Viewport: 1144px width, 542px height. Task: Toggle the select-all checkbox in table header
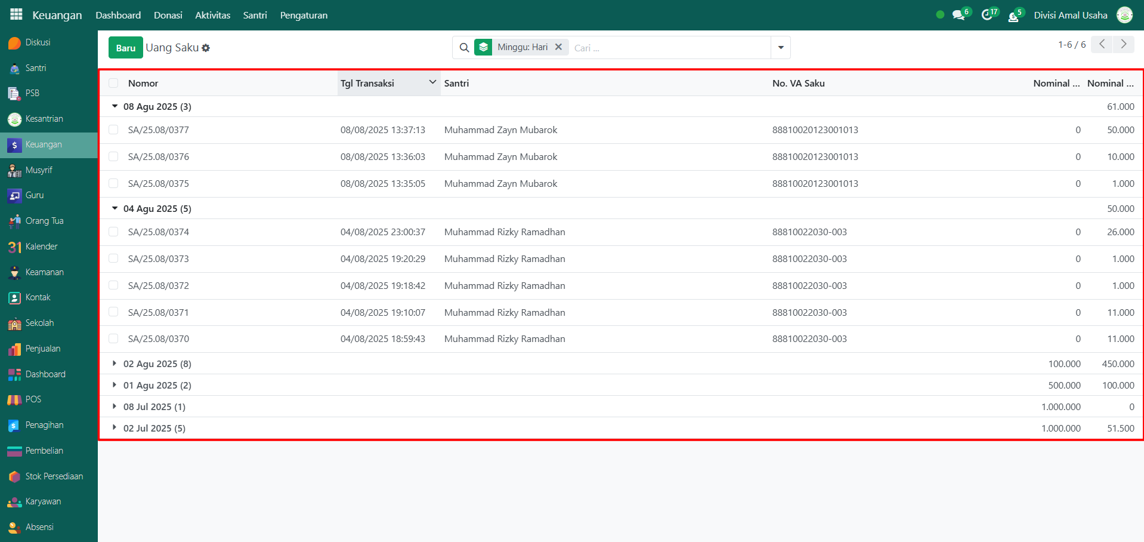click(113, 84)
